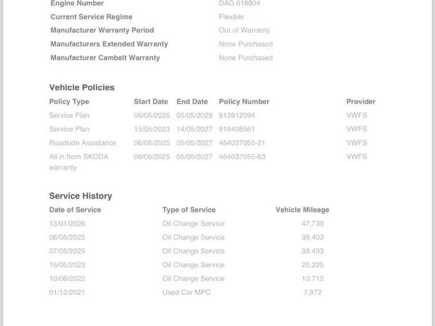The image size is (435, 326).
Task: Click the Start Date column header
Action: 151,101
